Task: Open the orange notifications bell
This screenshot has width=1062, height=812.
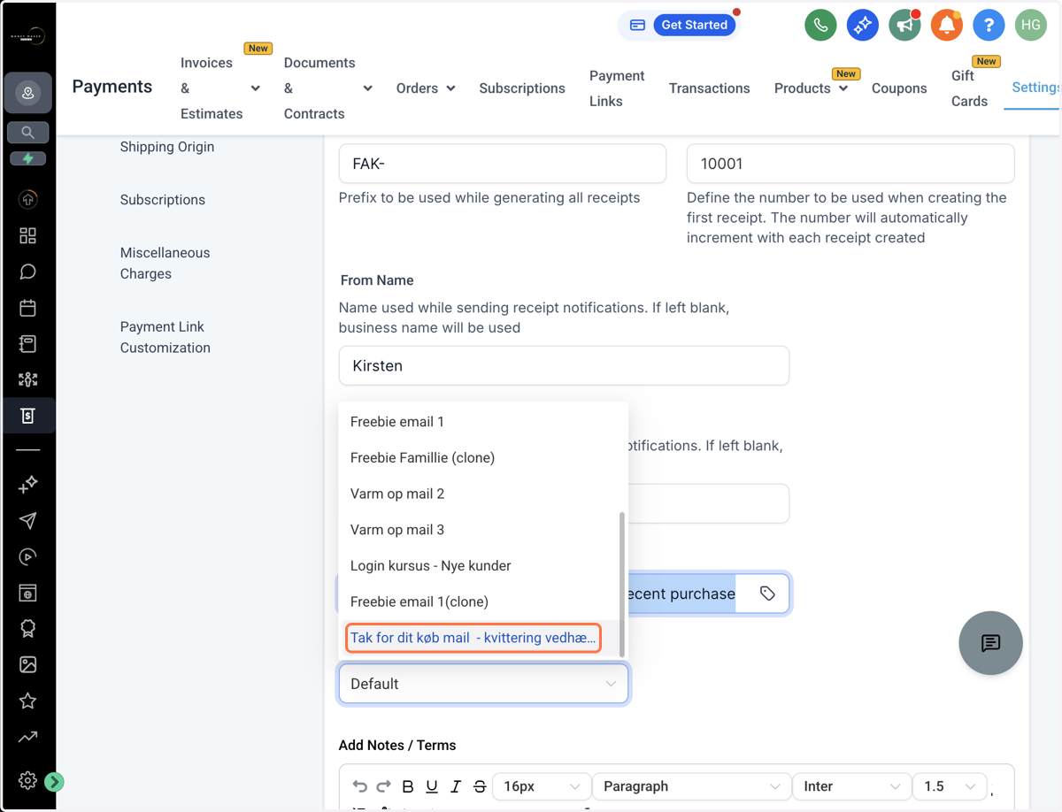Action: [946, 25]
